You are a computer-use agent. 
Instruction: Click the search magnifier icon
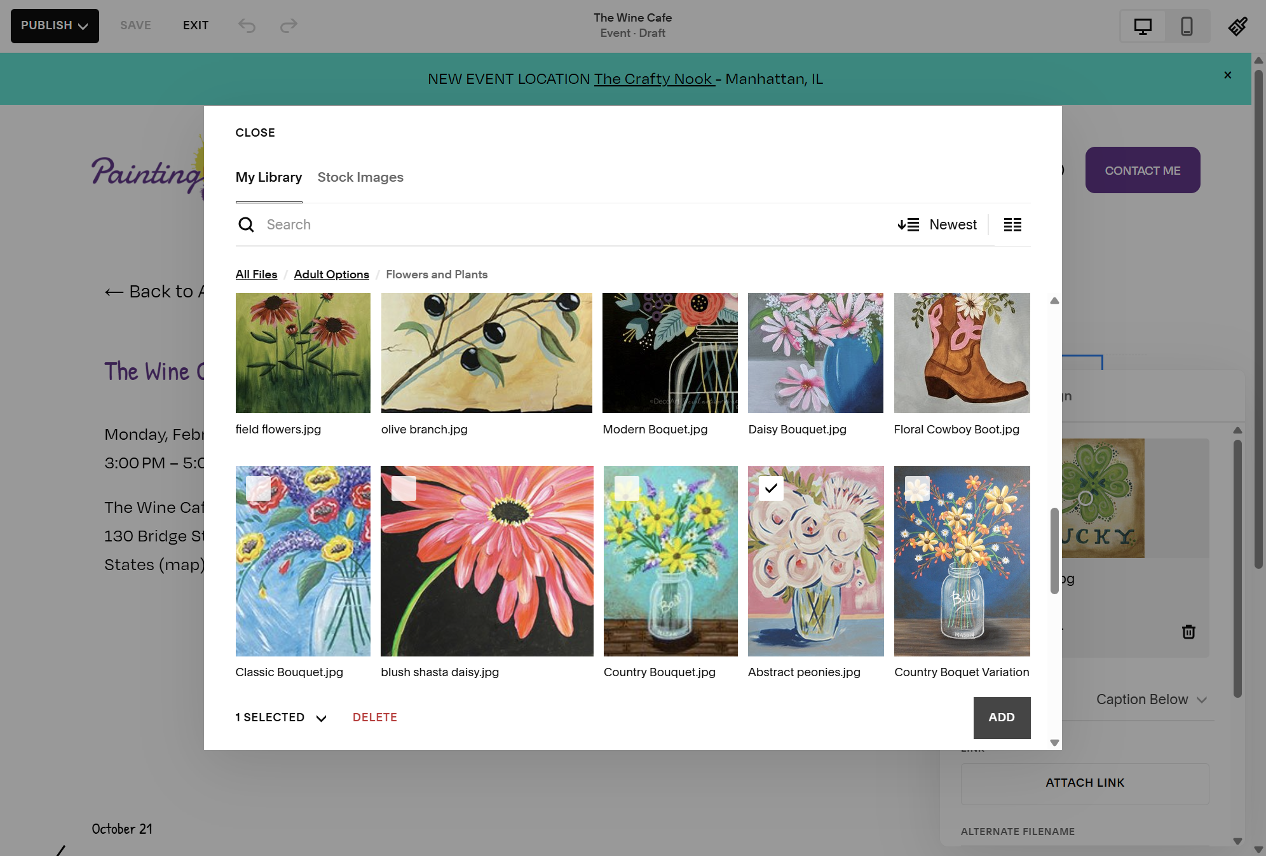coord(246,224)
